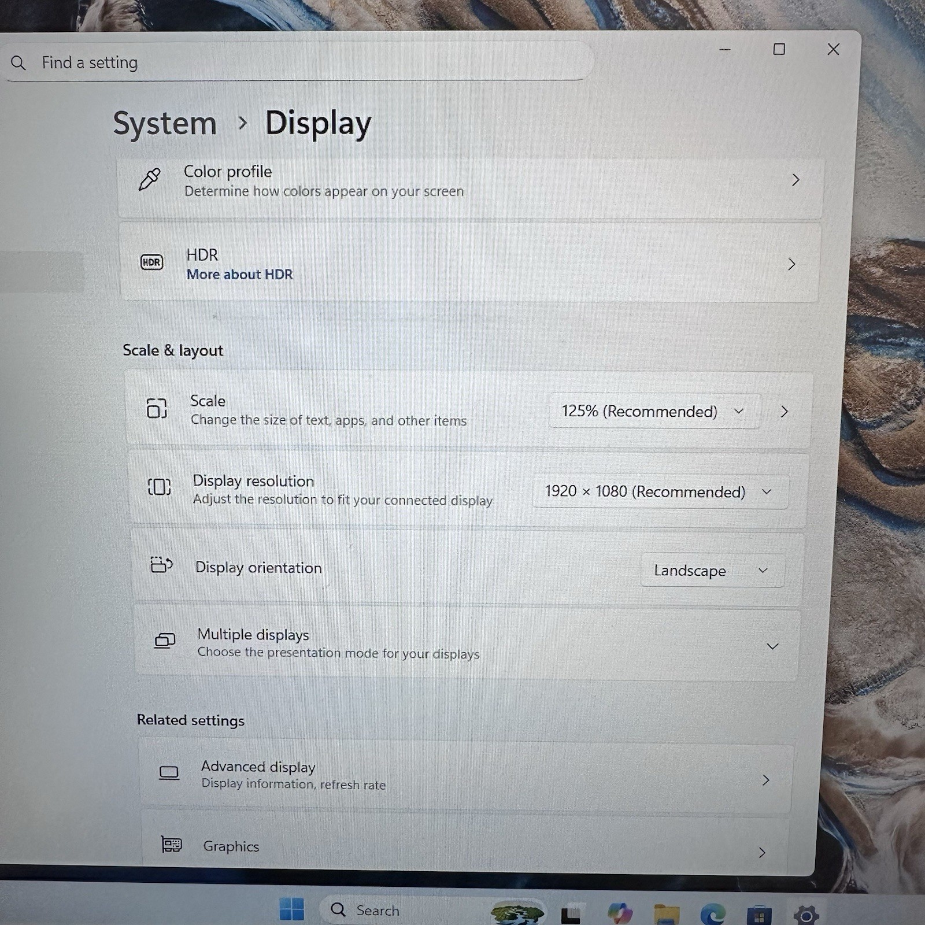Close the Settings window
Screen dimensions: 925x925
833,50
